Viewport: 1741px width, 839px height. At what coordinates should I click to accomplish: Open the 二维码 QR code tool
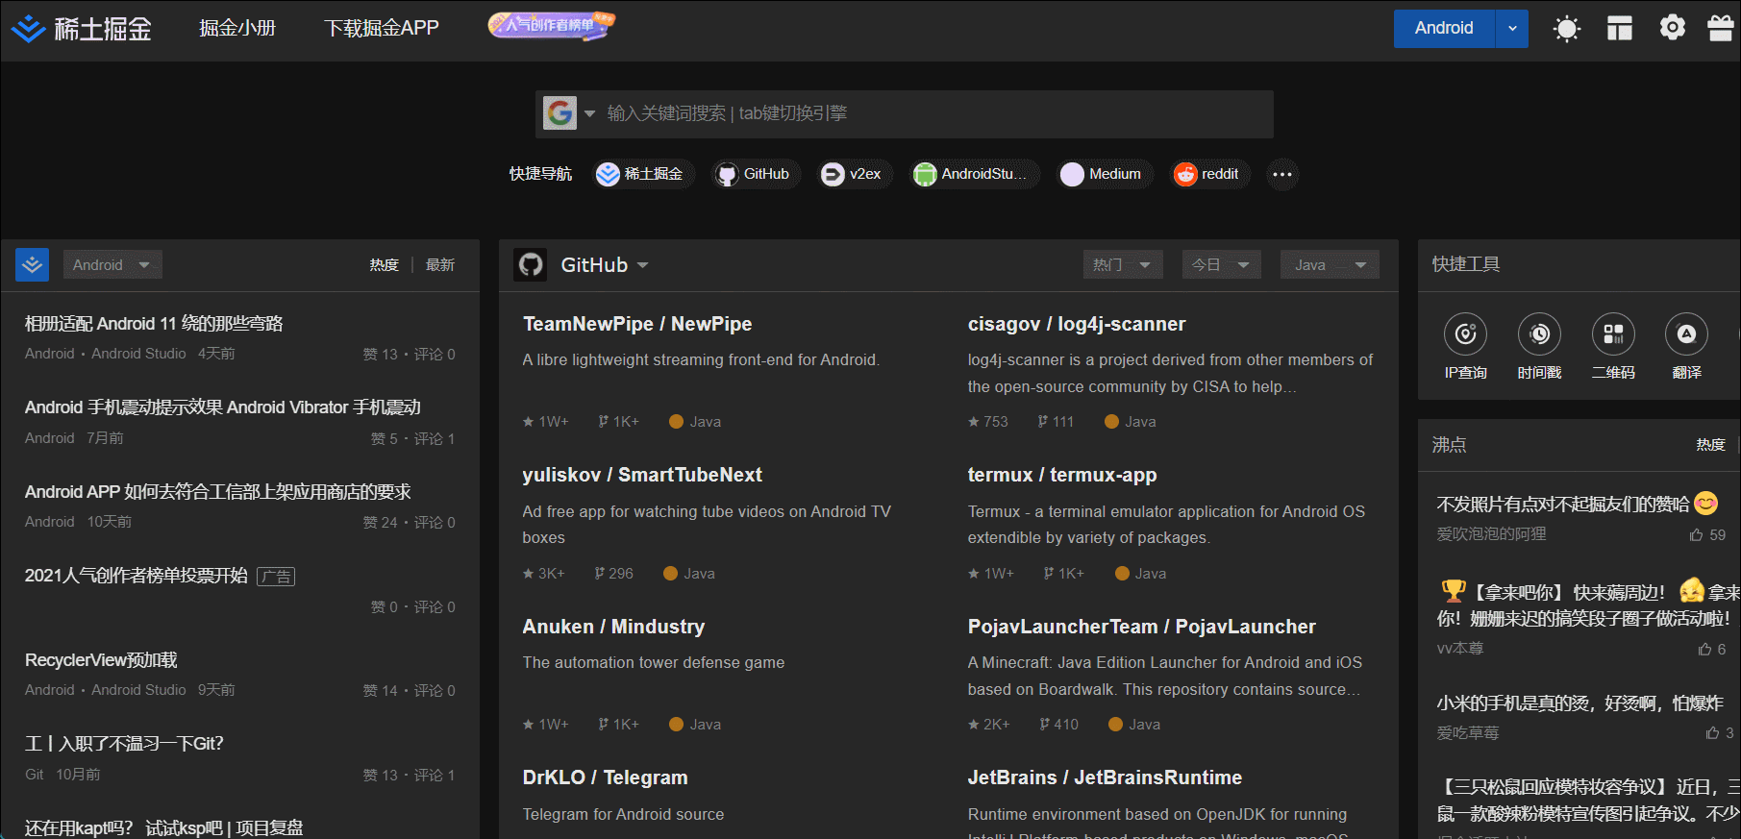[1613, 346]
